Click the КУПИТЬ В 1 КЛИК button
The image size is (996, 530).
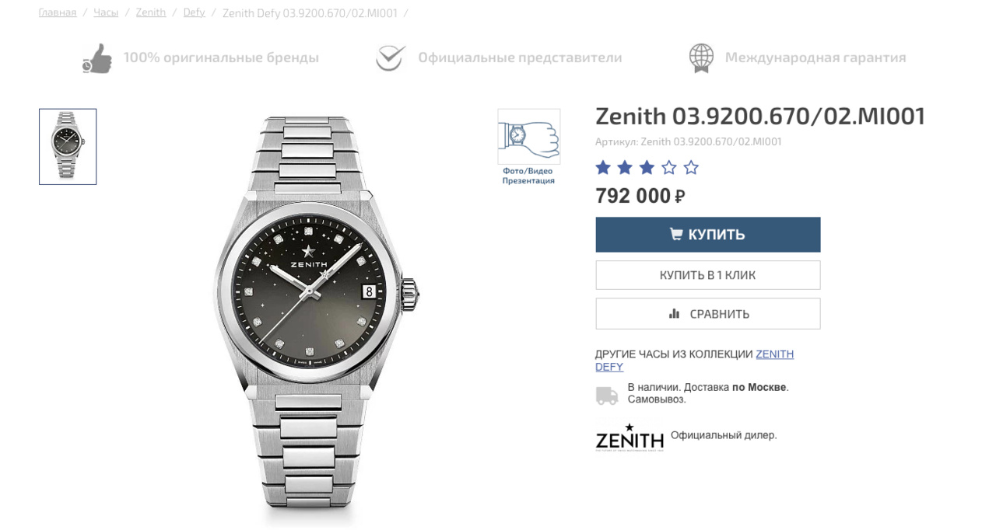[707, 275]
